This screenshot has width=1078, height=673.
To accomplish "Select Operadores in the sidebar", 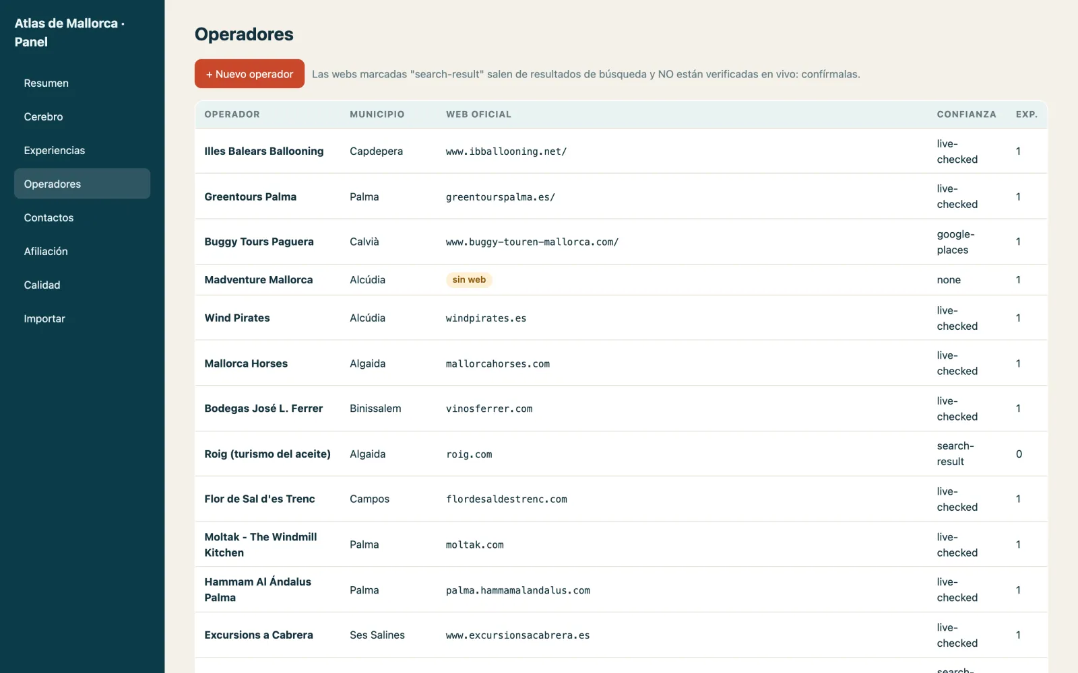I will [x=82, y=184].
